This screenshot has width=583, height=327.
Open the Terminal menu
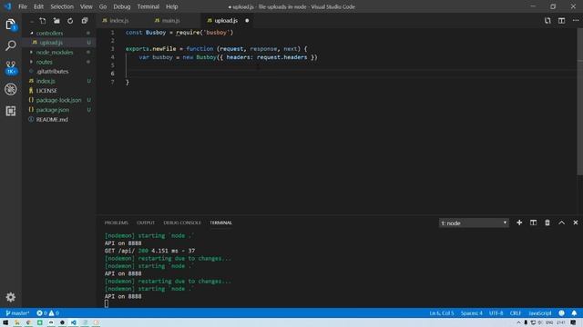148,6
